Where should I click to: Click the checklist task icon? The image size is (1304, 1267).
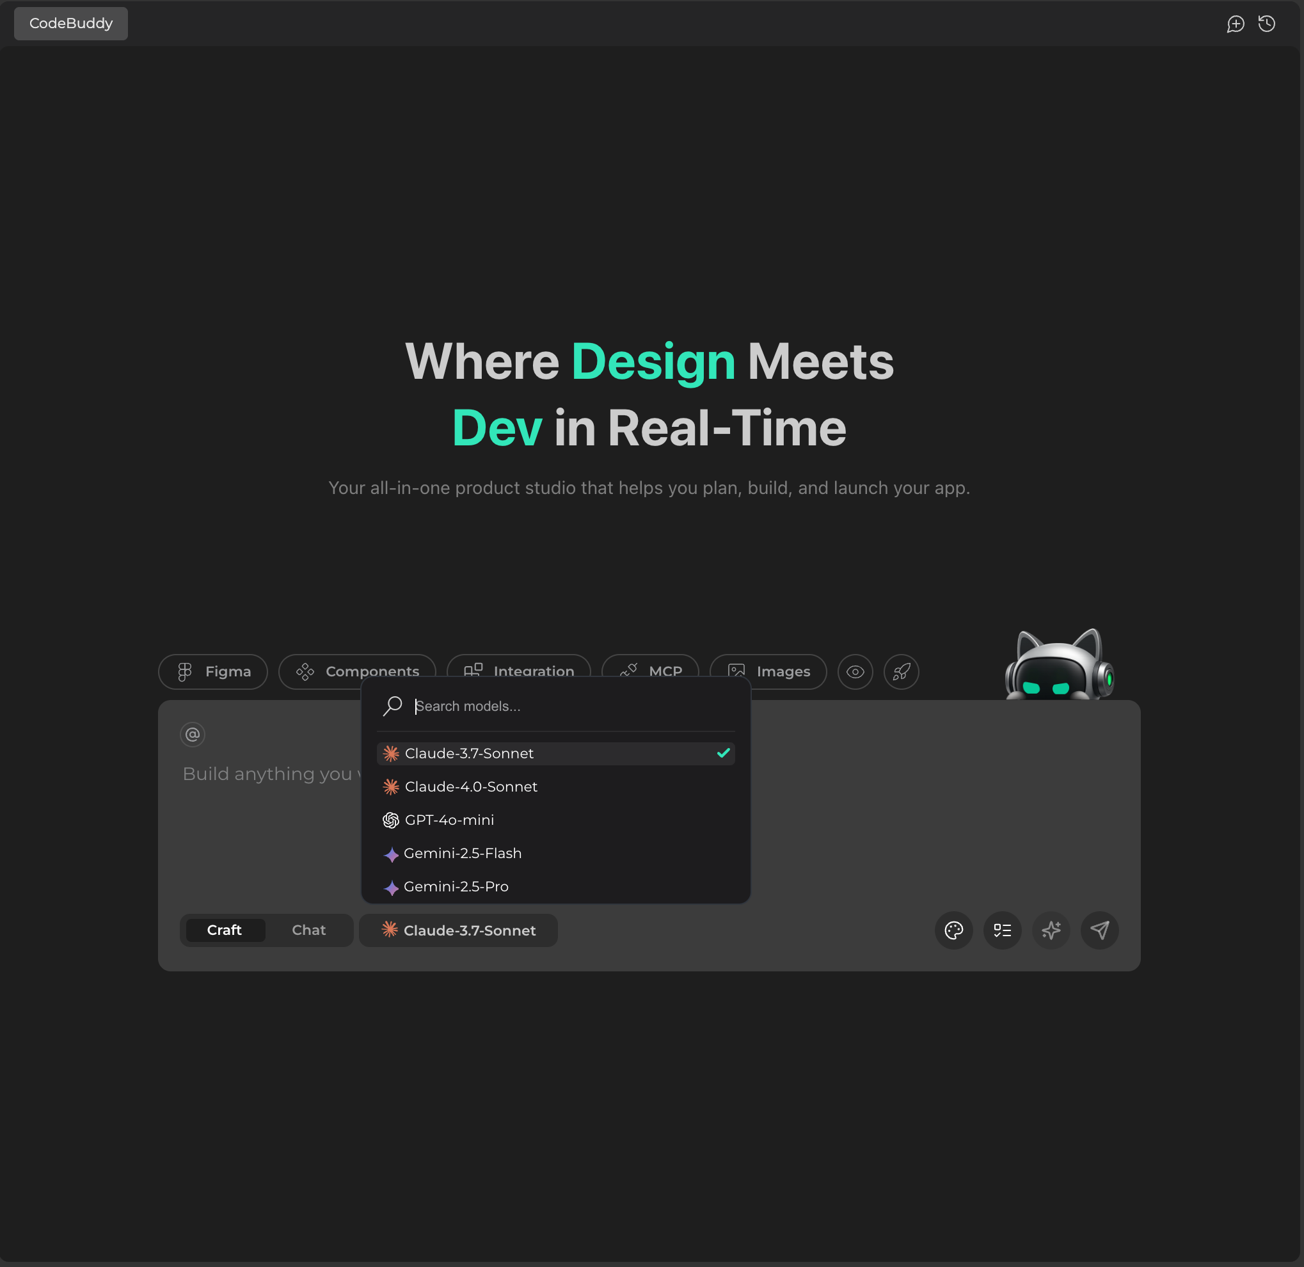pos(1003,930)
